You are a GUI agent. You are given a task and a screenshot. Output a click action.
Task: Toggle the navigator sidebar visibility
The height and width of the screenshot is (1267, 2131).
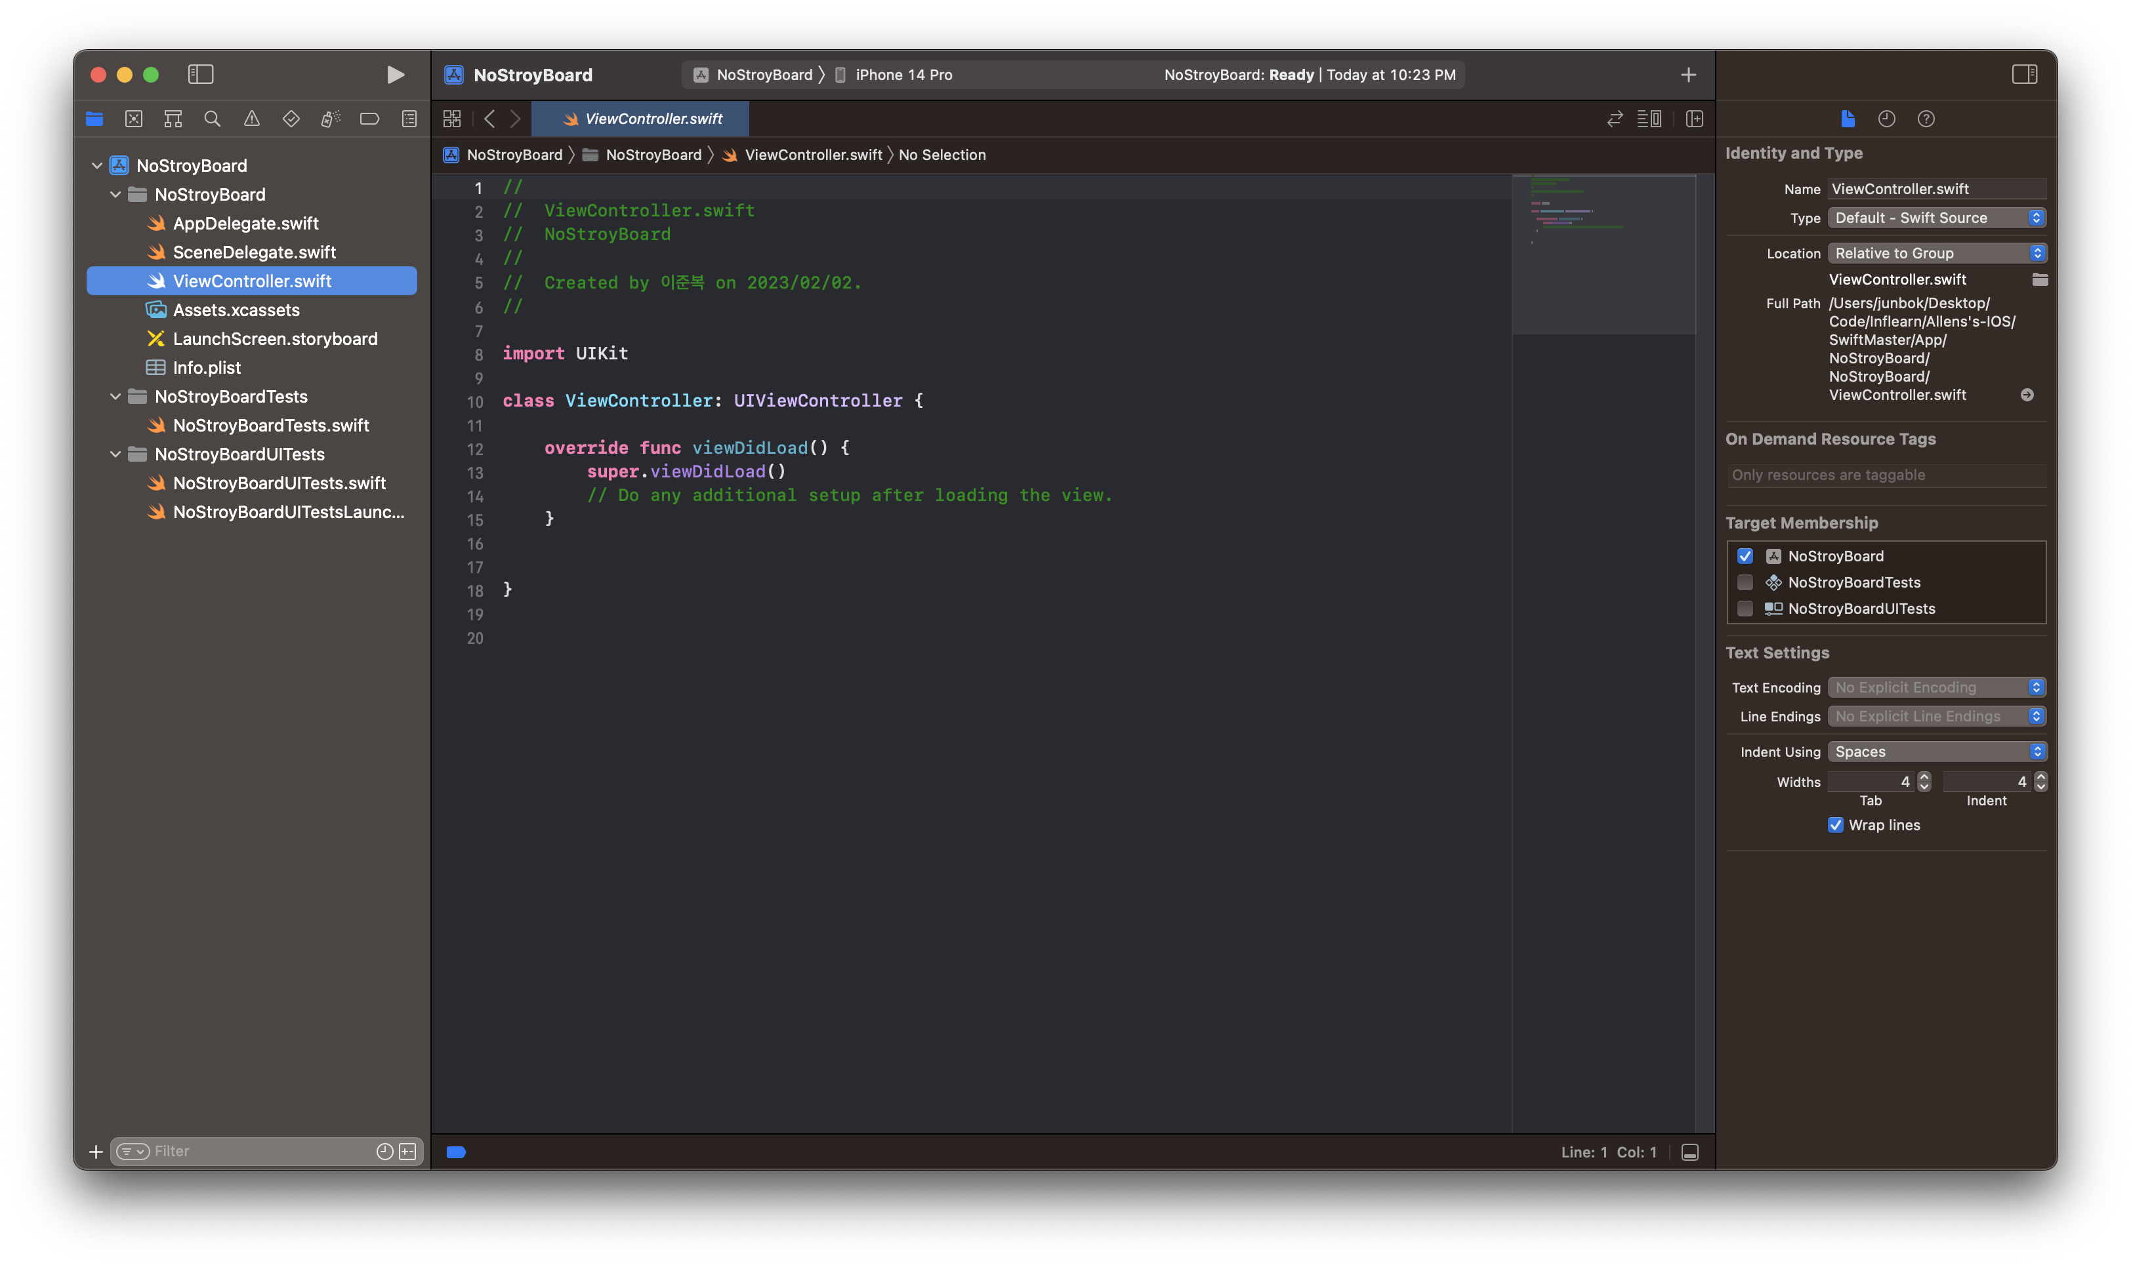(x=201, y=74)
